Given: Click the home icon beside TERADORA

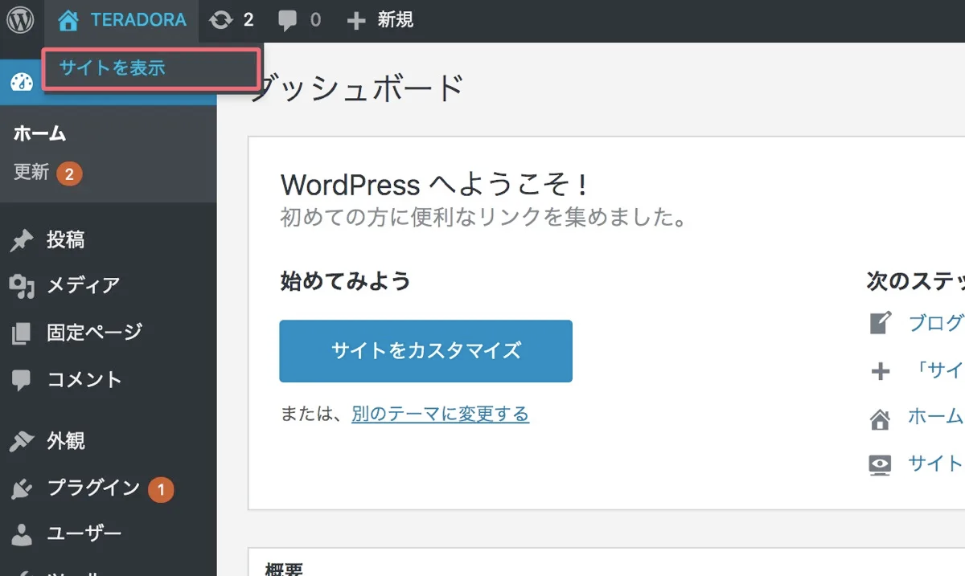Looking at the screenshot, I should tap(68, 20).
